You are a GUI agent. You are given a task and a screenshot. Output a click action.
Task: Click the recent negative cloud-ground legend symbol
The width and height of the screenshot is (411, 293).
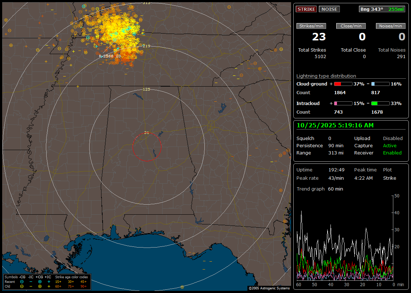pos(22,281)
